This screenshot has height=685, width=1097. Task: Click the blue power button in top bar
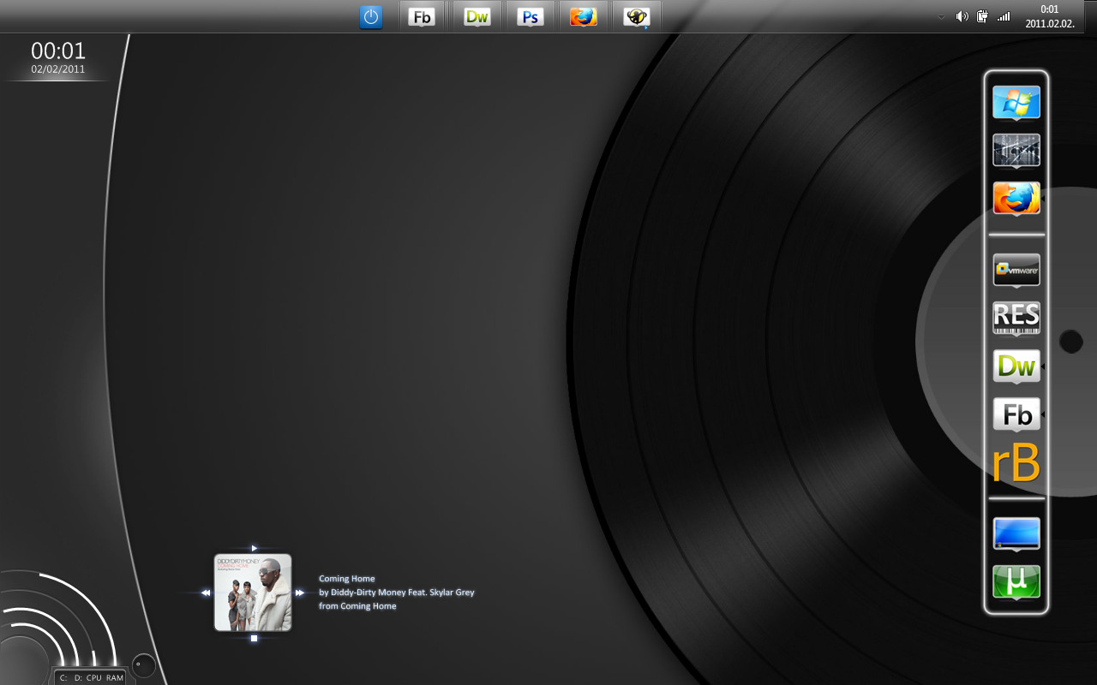tap(371, 16)
